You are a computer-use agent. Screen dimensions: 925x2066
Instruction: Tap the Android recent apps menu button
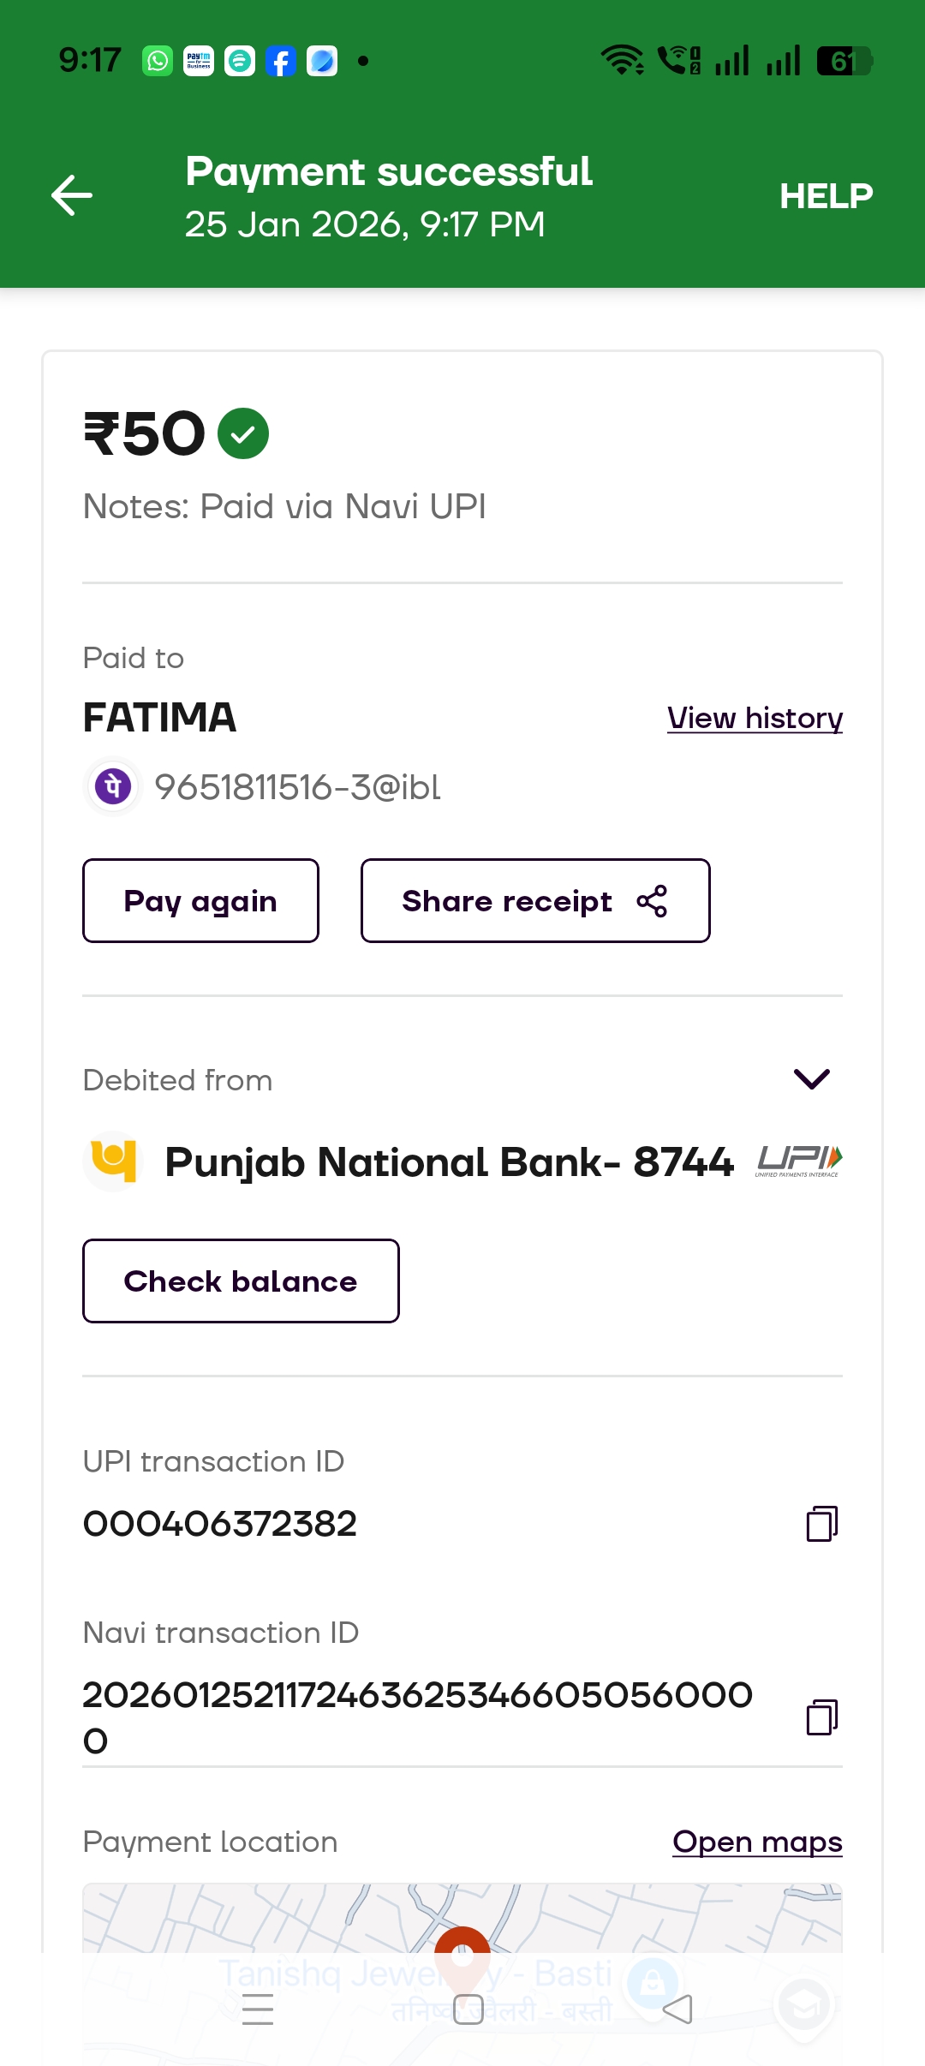click(258, 2009)
